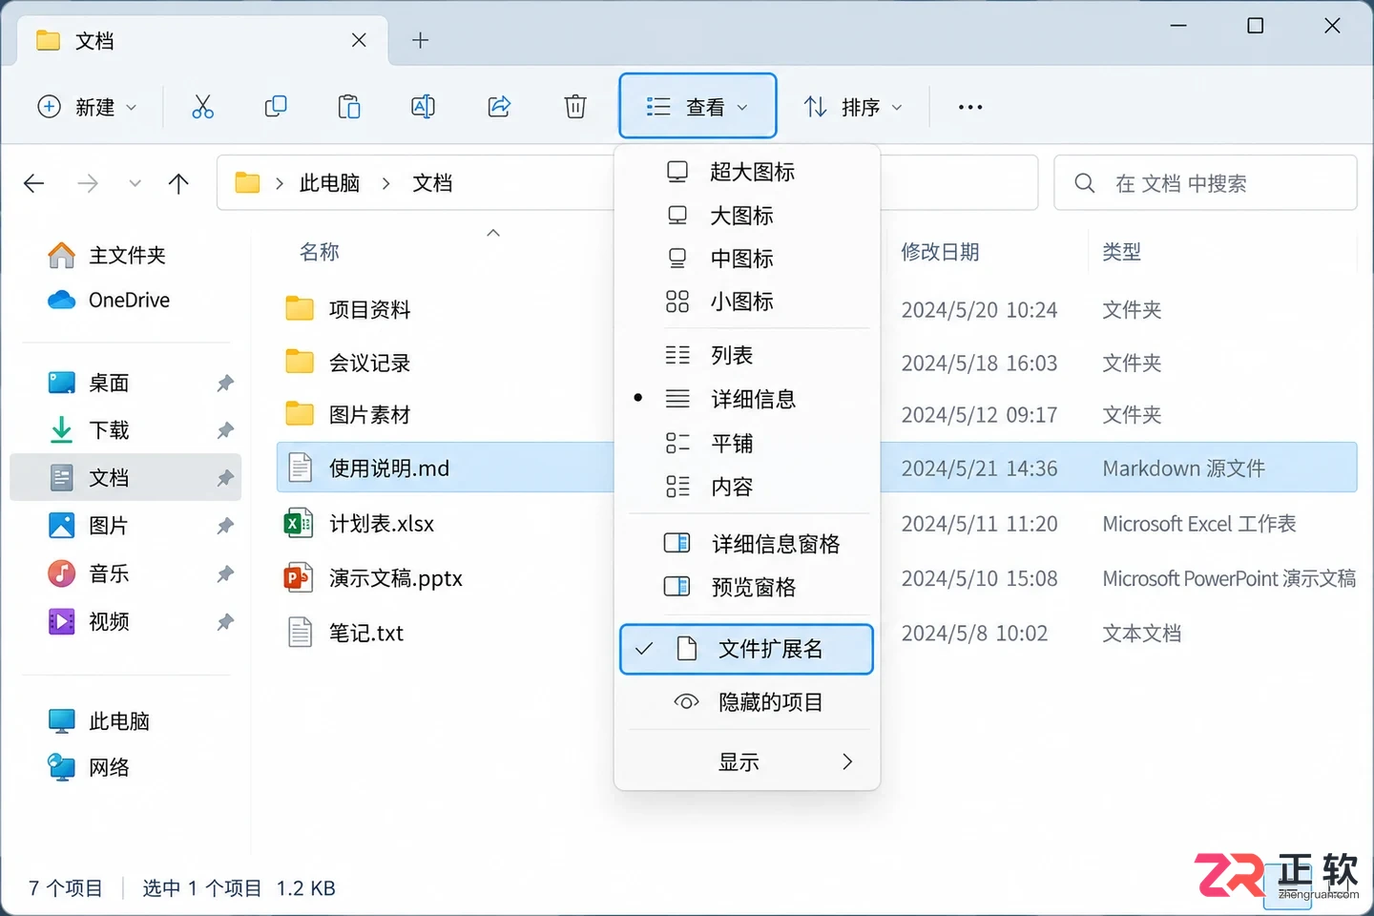Click the Paste clipboard icon
The width and height of the screenshot is (1374, 916).
click(349, 107)
